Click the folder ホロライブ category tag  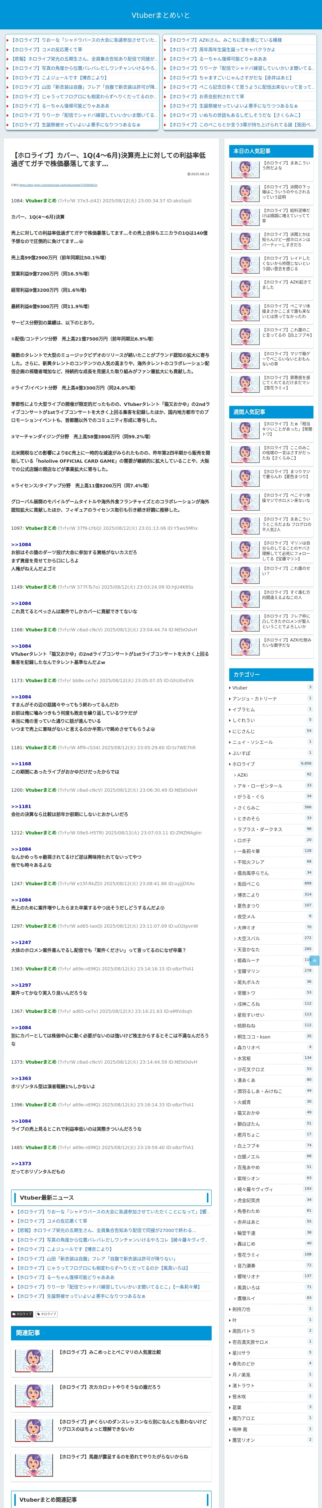[23, 1314]
